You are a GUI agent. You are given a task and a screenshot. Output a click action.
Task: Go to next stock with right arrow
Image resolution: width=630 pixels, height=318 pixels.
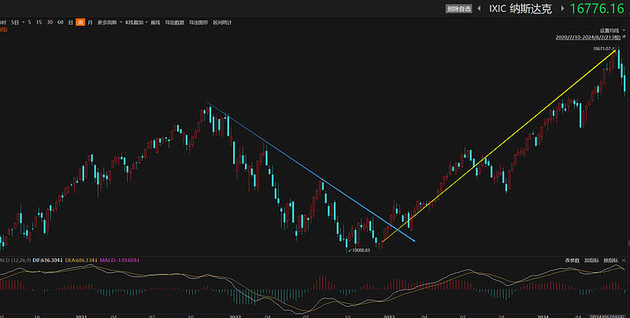click(561, 9)
